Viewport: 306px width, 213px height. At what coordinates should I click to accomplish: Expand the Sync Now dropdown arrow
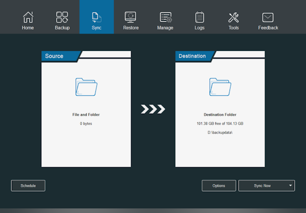tap(290, 185)
